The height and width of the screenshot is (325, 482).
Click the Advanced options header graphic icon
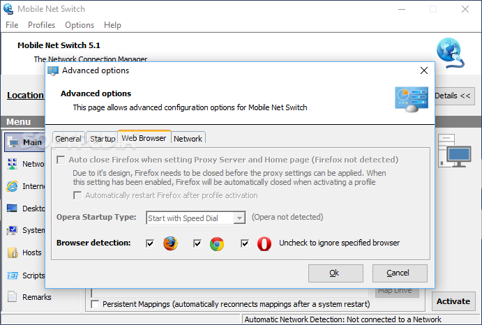tap(412, 99)
